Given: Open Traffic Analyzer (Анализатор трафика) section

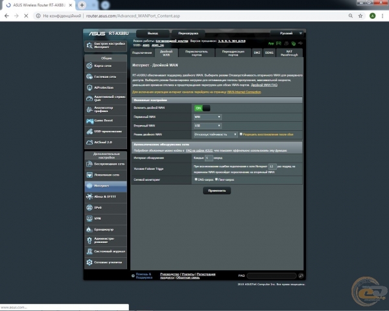Looking at the screenshot, I should (x=106, y=109).
